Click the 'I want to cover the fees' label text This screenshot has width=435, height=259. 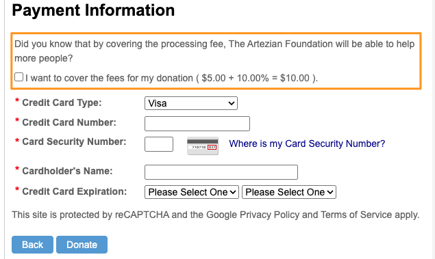pyautogui.click(x=171, y=78)
